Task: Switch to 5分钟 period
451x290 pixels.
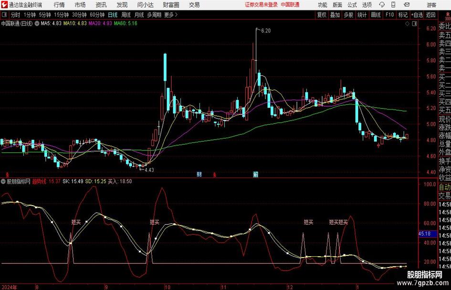Action: [44, 15]
